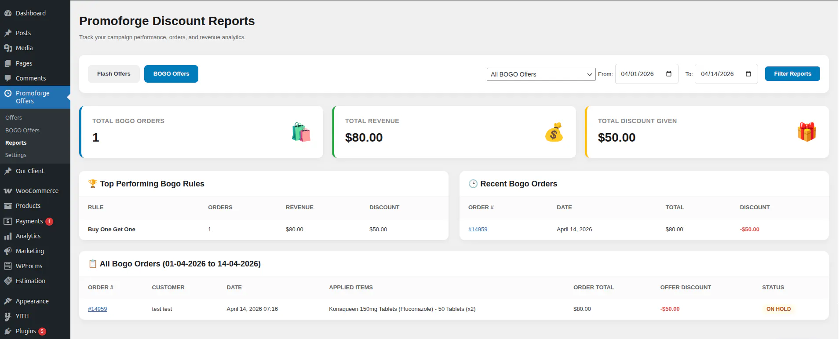
Task: Click the $50.00 total discount given value
Action: [x=616, y=138]
